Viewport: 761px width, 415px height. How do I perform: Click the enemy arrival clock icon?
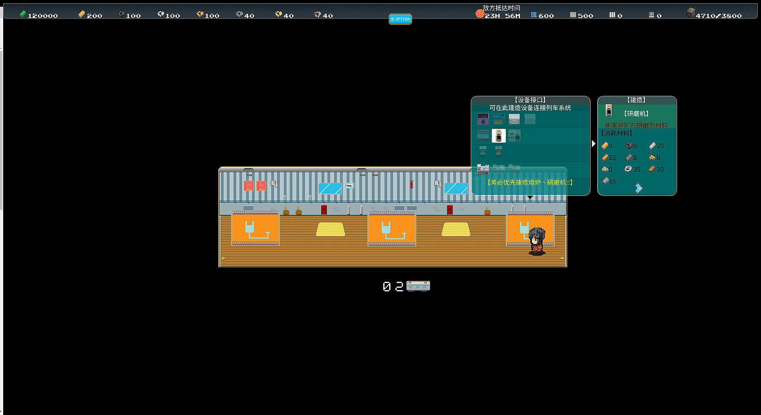(480, 14)
